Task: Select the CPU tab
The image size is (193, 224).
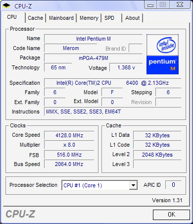Action: click(x=12, y=17)
